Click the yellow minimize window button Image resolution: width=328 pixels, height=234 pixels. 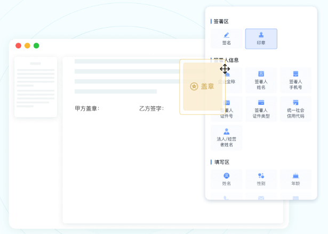(27, 45)
